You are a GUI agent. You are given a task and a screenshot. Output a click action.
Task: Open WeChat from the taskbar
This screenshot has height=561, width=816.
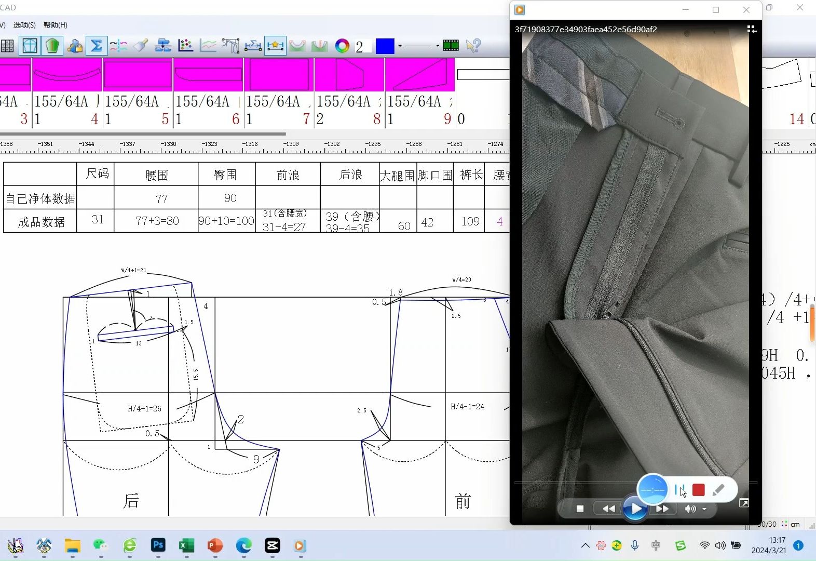101,545
